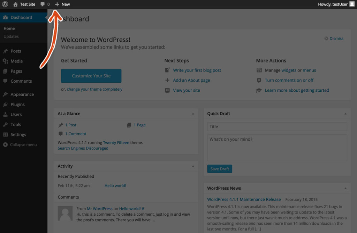The image size is (357, 233).
Task: Click the WordPress logo in the admin bar
Action: (x=5, y=4)
